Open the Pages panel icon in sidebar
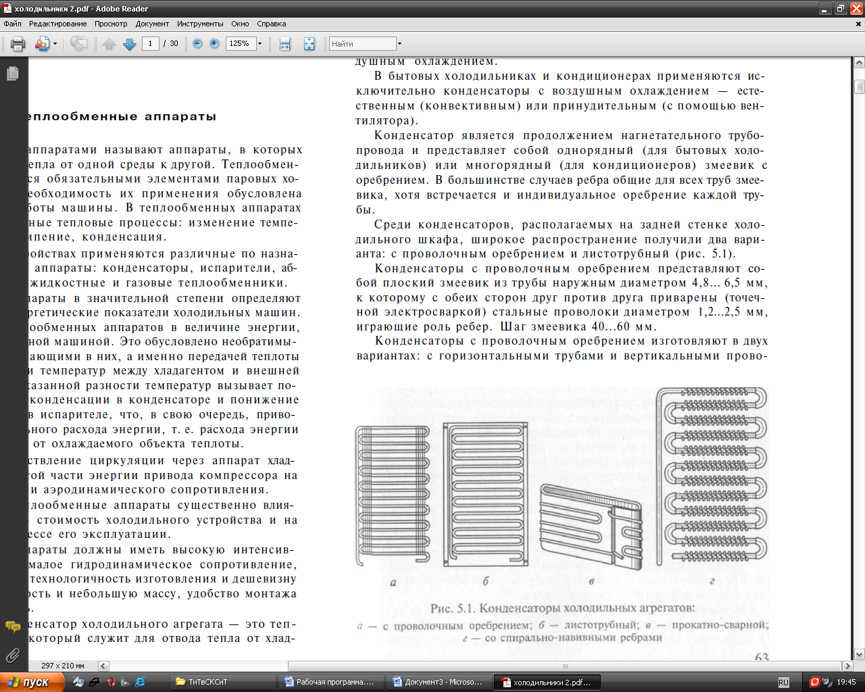The width and height of the screenshot is (865, 692). coord(13,74)
